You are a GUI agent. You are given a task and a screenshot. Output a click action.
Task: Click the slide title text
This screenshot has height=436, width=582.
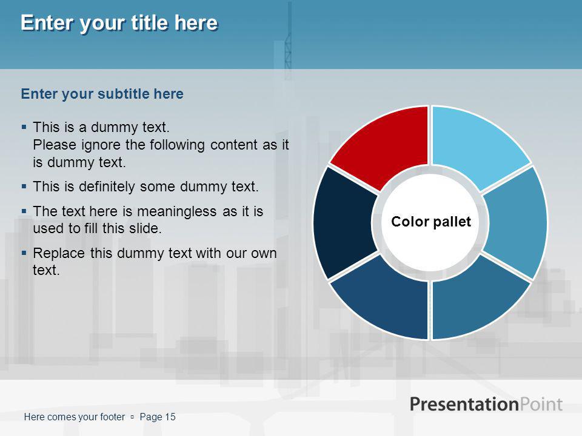(119, 22)
